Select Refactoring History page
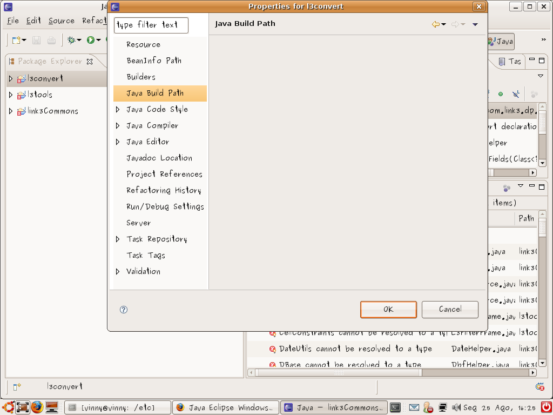The image size is (553, 415). pos(164,191)
